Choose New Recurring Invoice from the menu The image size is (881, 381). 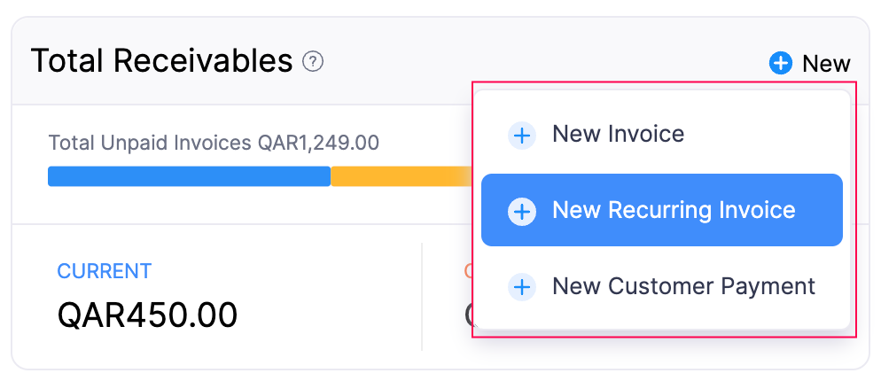(673, 211)
